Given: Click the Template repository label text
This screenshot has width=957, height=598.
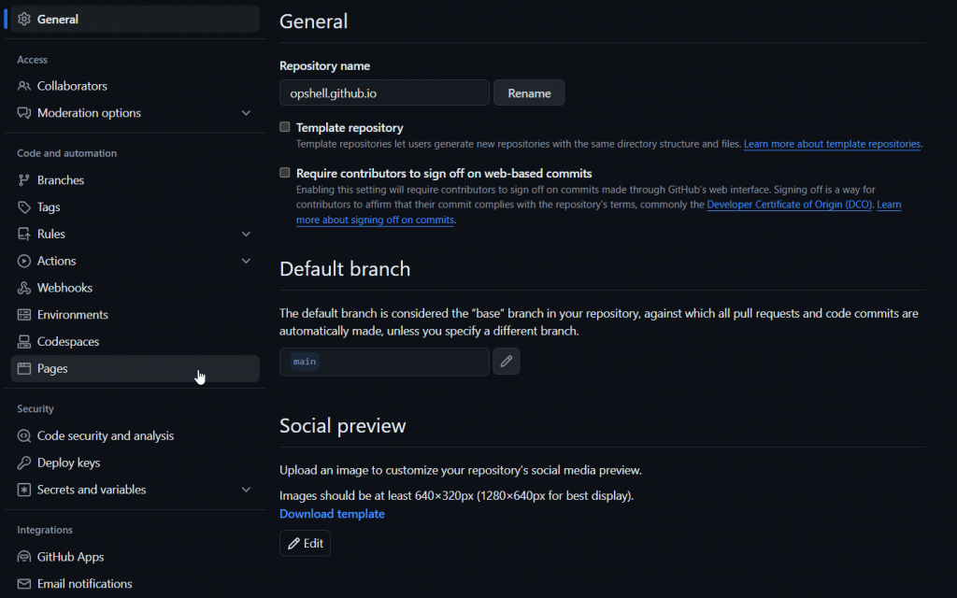Looking at the screenshot, I should [x=350, y=127].
